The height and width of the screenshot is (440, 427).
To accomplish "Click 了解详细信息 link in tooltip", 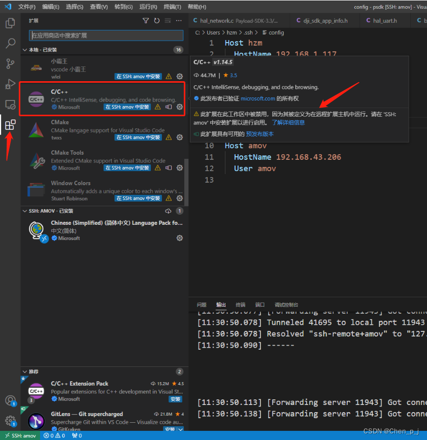I will tap(288, 123).
